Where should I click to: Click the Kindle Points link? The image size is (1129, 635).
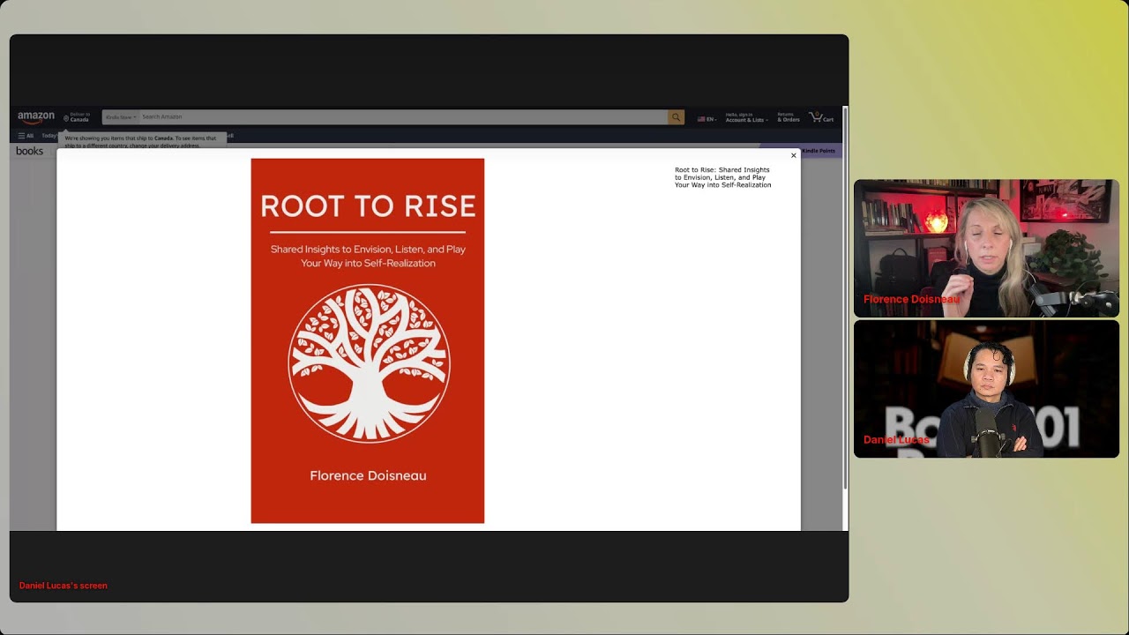(818, 151)
